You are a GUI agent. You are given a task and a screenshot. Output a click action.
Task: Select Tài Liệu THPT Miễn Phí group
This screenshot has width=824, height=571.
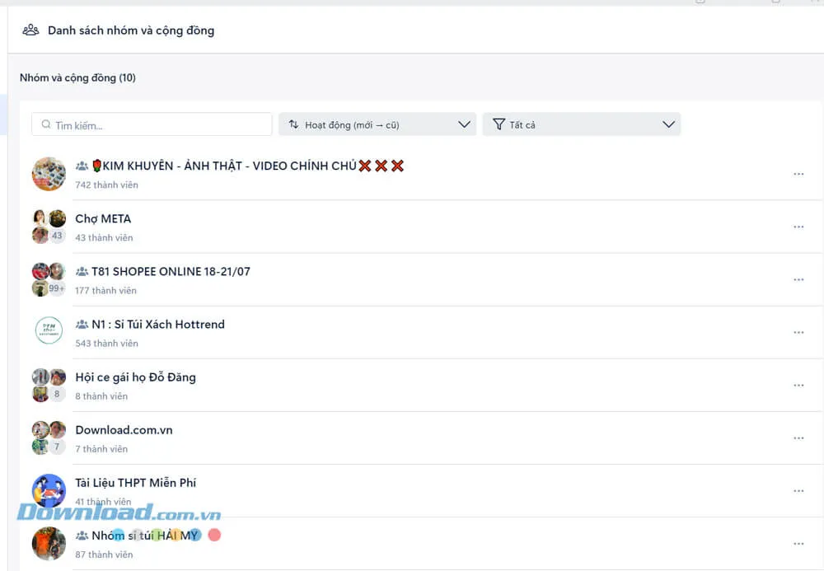[x=135, y=483]
